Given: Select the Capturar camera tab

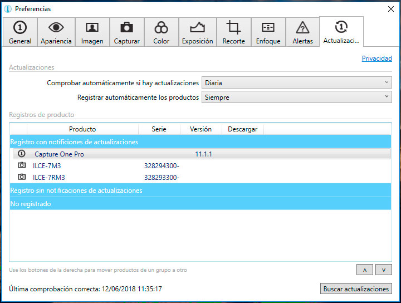Looking at the screenshot, I should (126, 32).
